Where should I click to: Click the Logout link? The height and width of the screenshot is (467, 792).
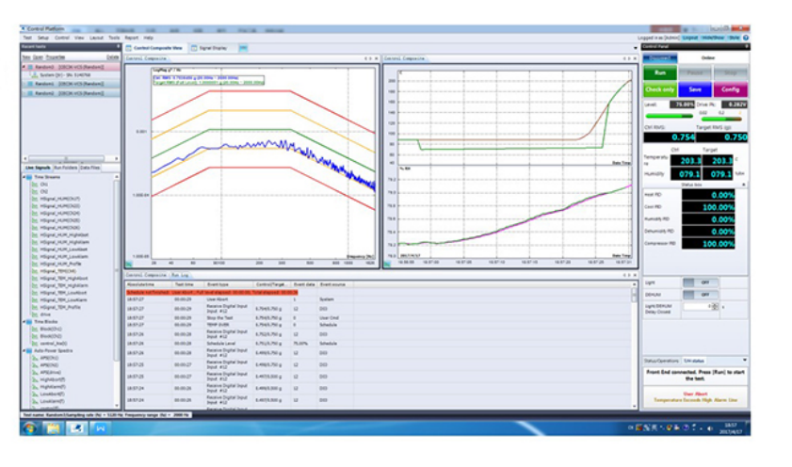point(690,38)
